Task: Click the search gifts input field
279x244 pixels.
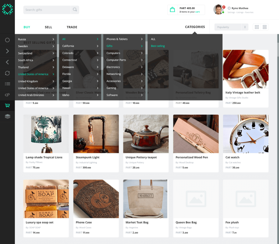Action: pyautogui.click(x=47, y=10)
